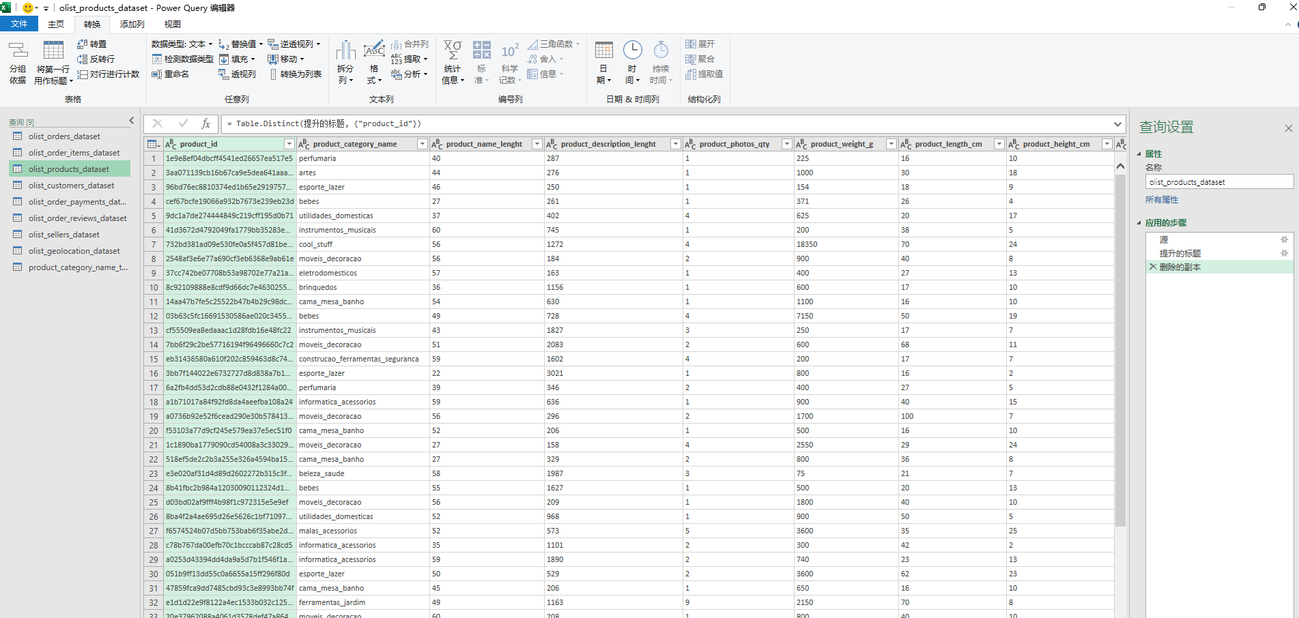Click Count Rows (对行进行计数)
1299x618 pixels.
pyautogui.click(x=109, y=74)
